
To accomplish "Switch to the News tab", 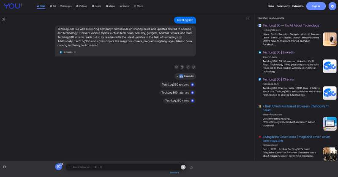I will pyautogui.click(x=96, y=6).
